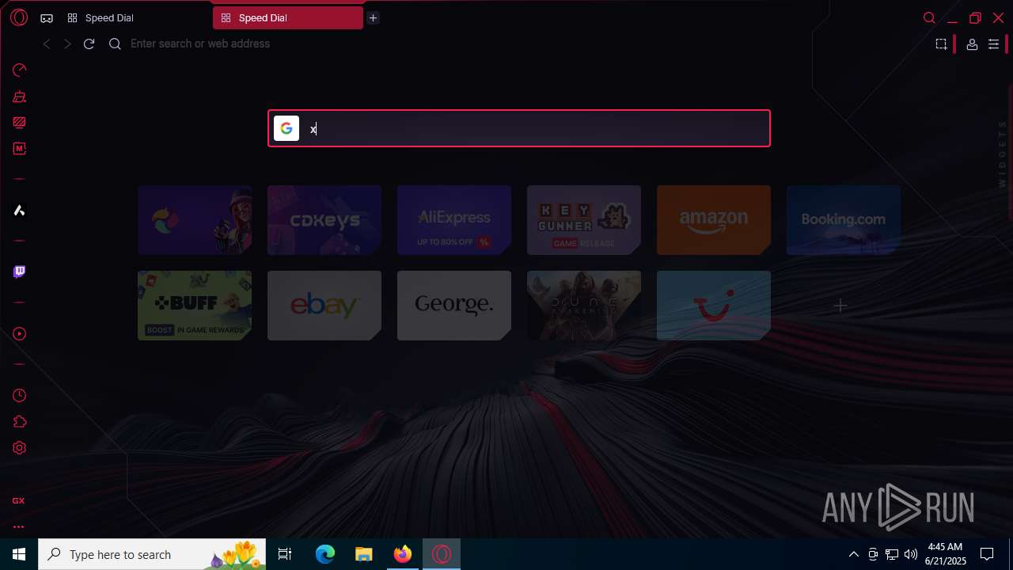This screenshot has height=570, width=1013.
Task: Take a snapshot with the capture icon
Action: [x=941, y=44]
